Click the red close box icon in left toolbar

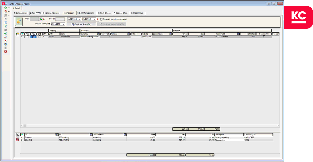pyautogui.click(x=6, y=52)
